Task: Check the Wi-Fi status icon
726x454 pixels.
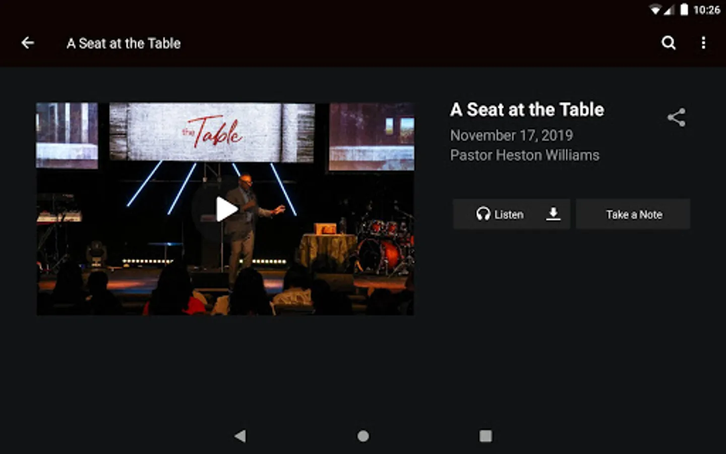Action: 655,10
